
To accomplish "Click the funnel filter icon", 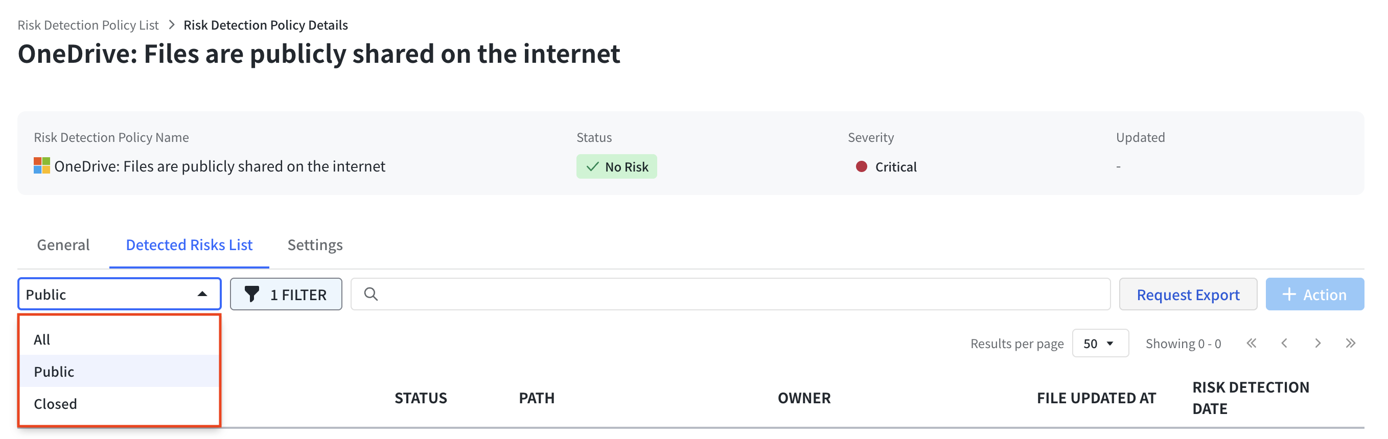I will [251, 294].
